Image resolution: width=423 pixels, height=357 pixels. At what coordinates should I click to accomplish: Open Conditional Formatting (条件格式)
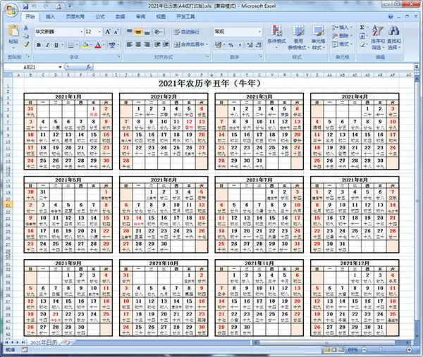click(x=276, y=37)
